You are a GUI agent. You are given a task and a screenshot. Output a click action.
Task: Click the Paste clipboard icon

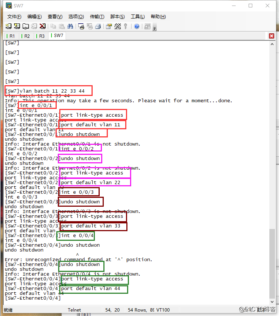point(62,26)
